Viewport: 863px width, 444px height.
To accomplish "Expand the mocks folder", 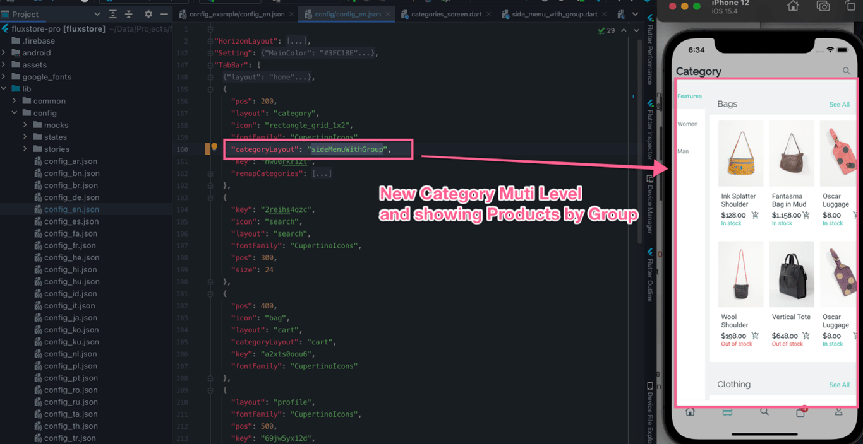I will [x=25, y=125].
